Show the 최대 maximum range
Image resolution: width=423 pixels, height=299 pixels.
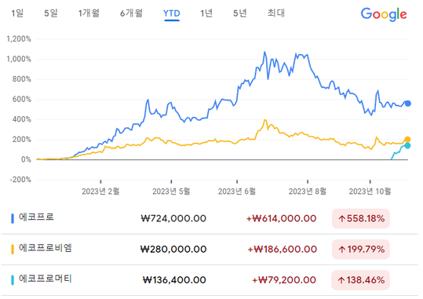point(276,13)
